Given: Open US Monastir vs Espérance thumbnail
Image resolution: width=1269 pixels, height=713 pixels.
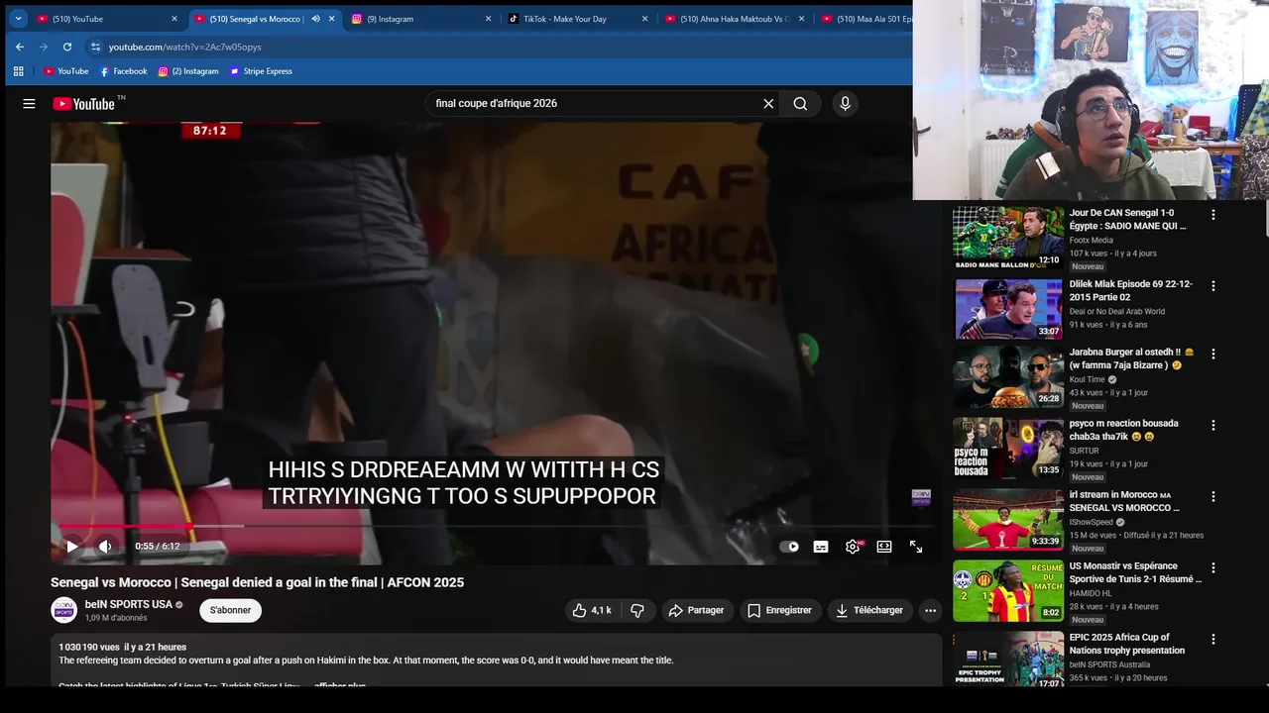Looking at the screenshot, I should 1008,591.
